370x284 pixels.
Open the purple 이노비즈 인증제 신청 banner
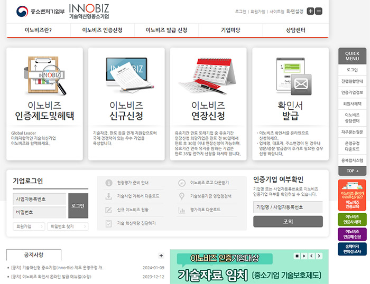[352, 234]
